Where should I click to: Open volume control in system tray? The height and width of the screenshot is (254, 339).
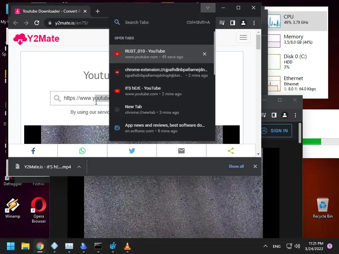[298, 246]
